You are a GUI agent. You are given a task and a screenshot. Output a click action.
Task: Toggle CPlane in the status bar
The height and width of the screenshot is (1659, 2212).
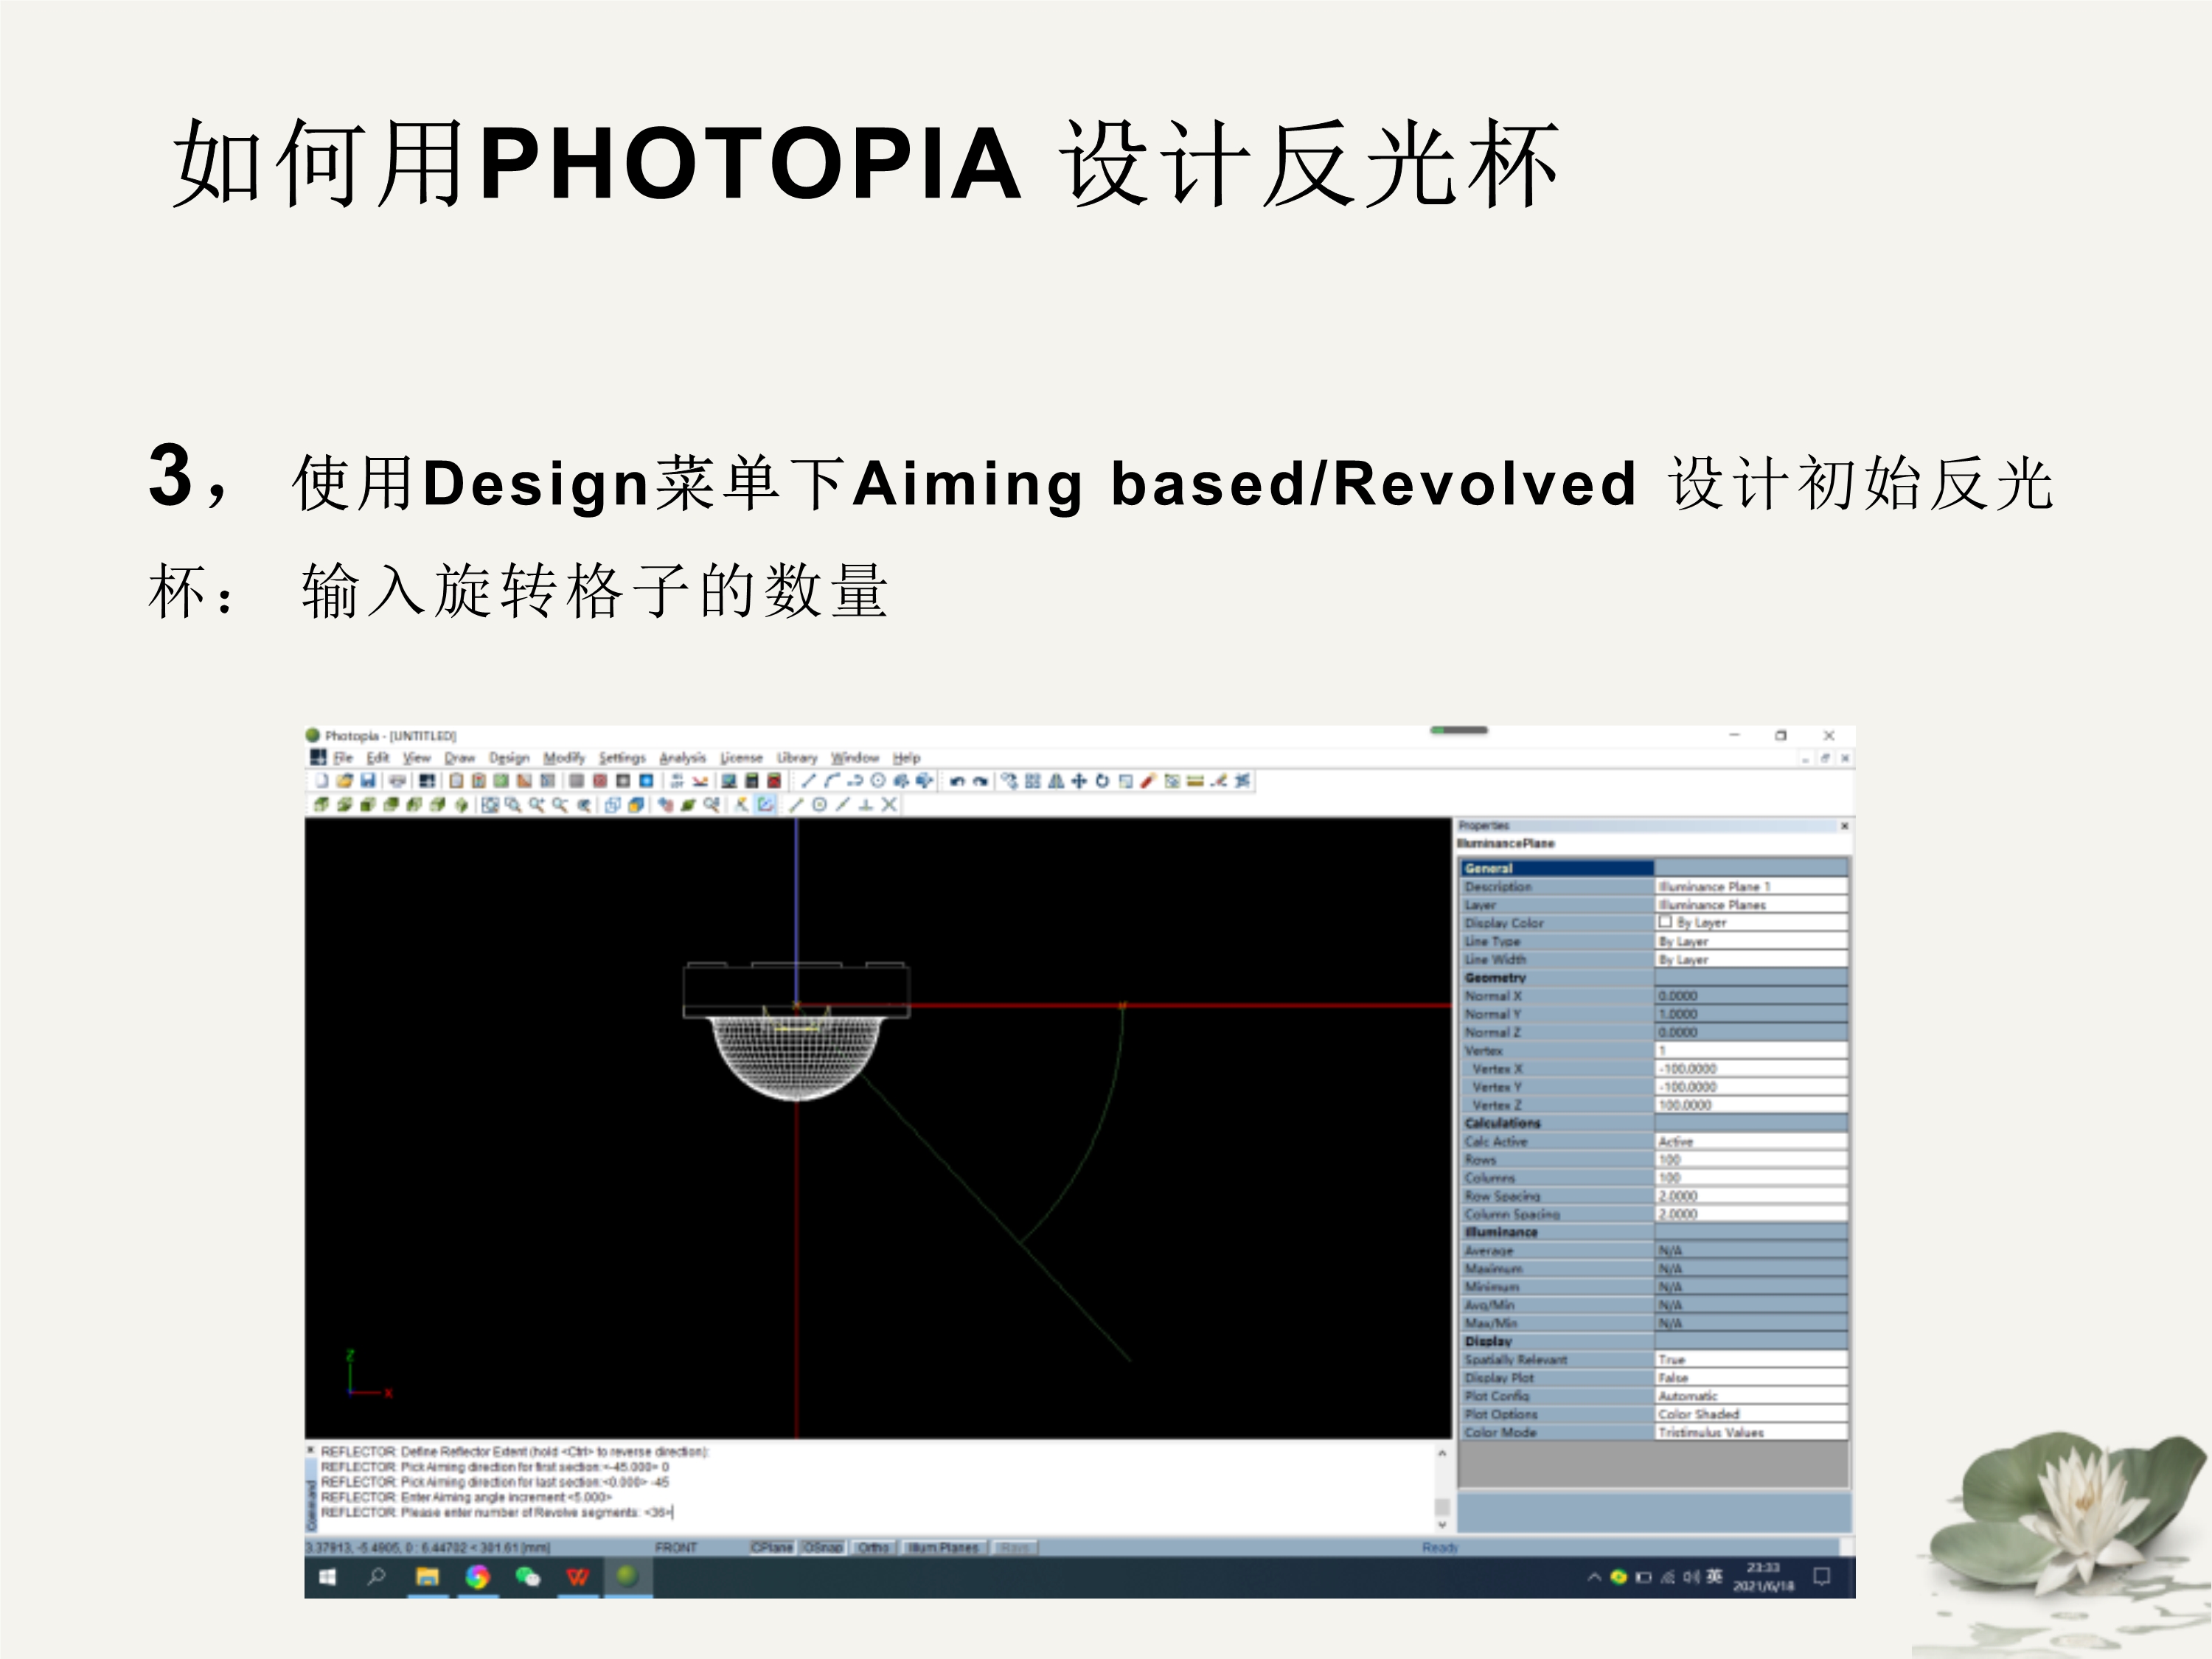771,1548
